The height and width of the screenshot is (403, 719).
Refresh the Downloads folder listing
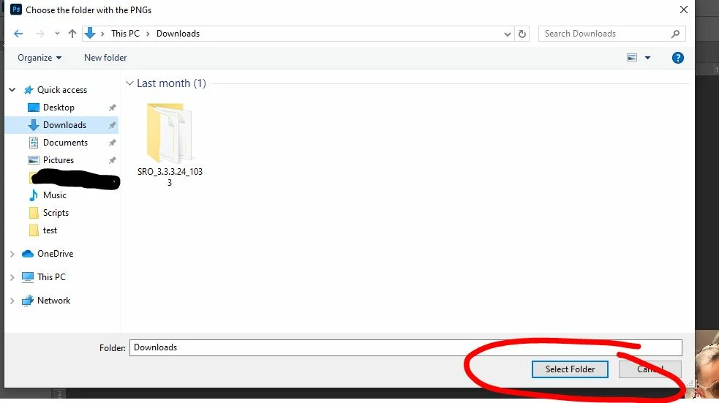click(522, 34)
